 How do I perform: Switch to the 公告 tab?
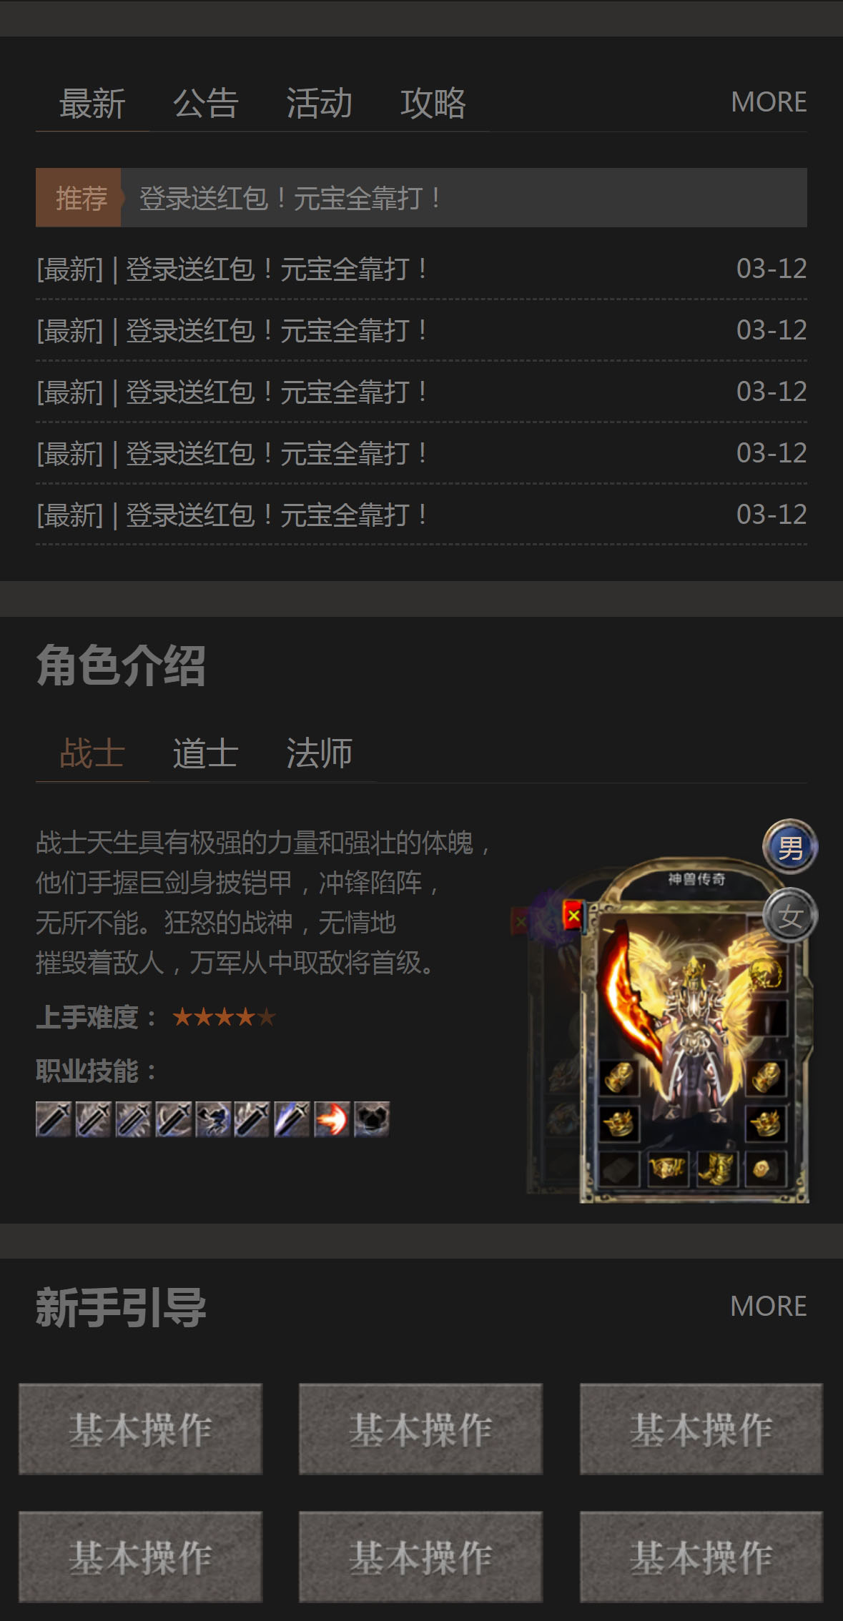(x=206, y=104)
